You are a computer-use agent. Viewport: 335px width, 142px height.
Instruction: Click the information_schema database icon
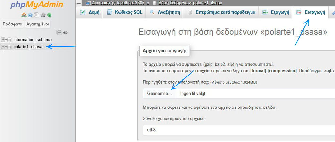(x=9, y=40)
